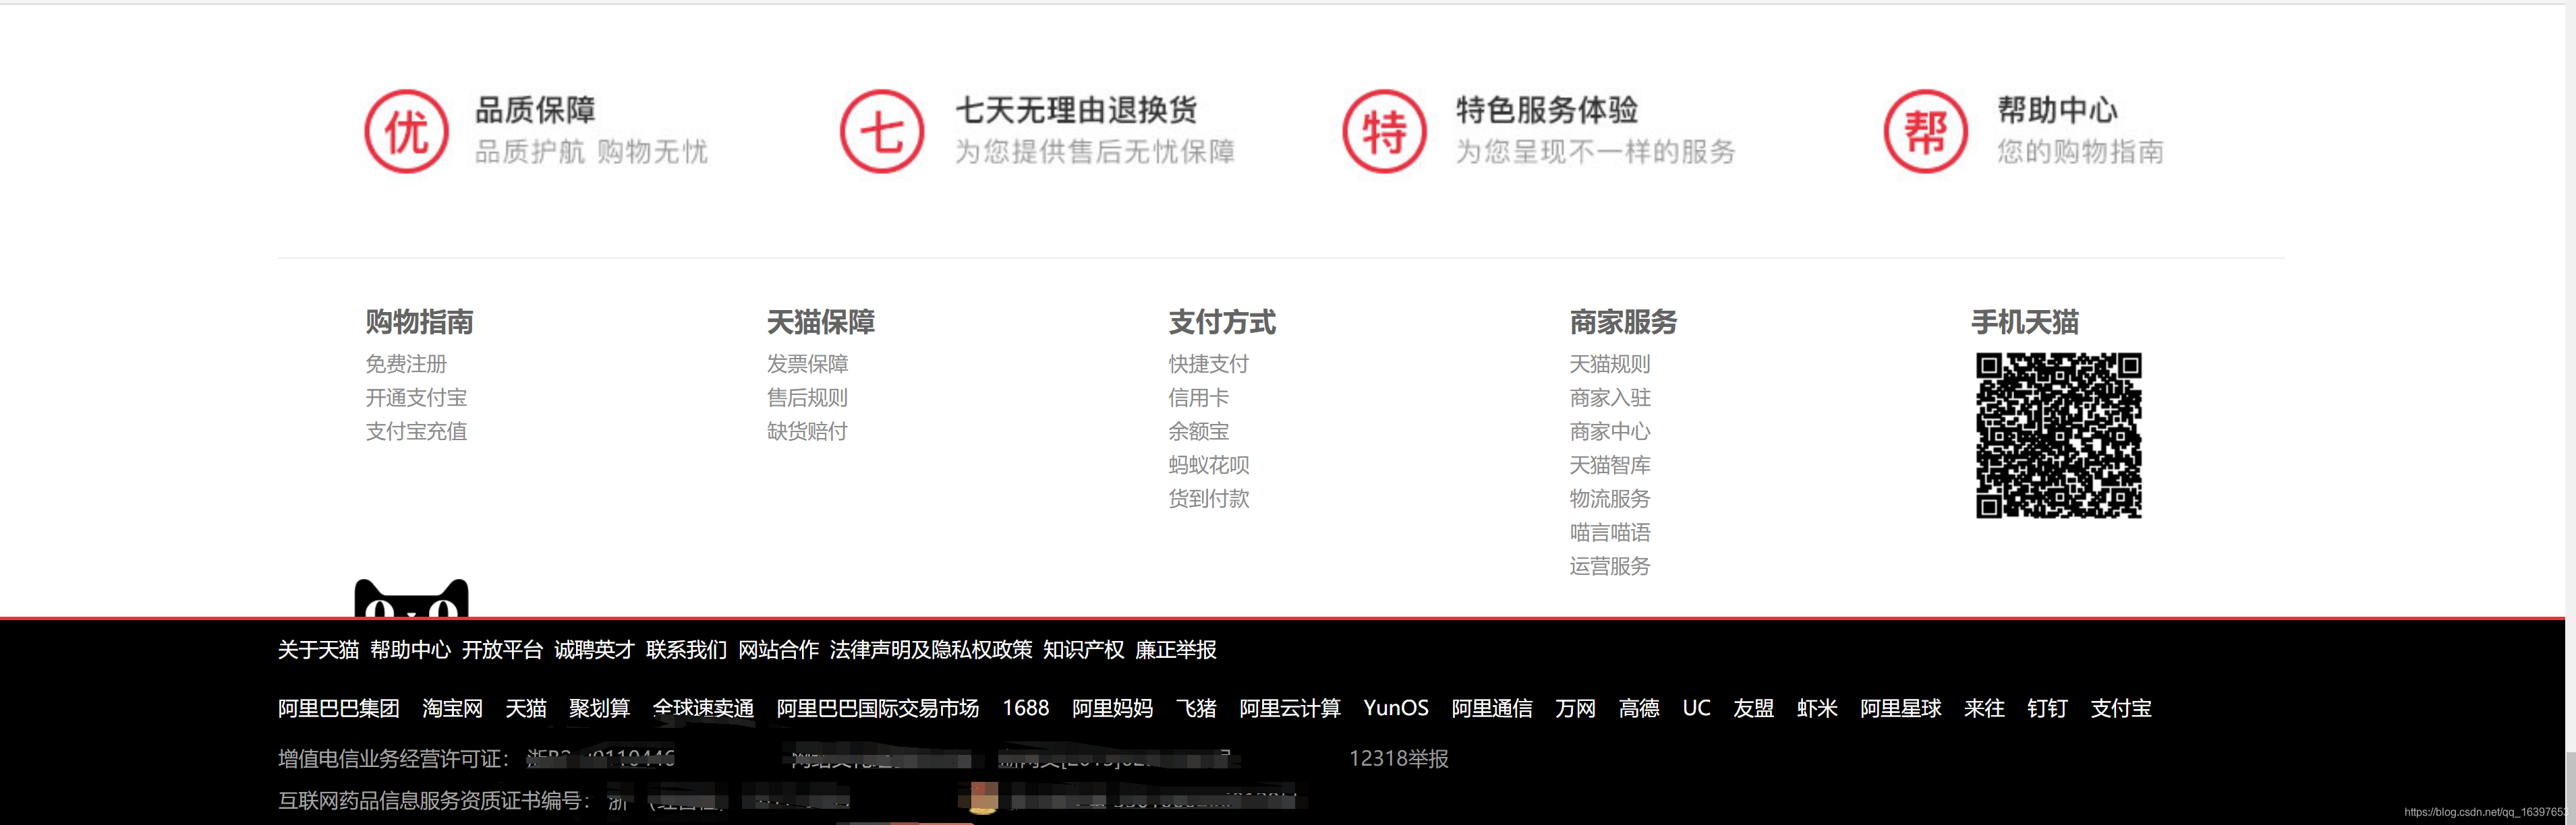The height and width of the screenshot is (825, 2576).
Task: Go to 阿里巴巴集团 link
Action: point(338,708)
